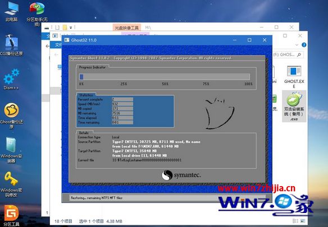
Task: Click the Time elapsed value 0:11
Action: [122, 118]
